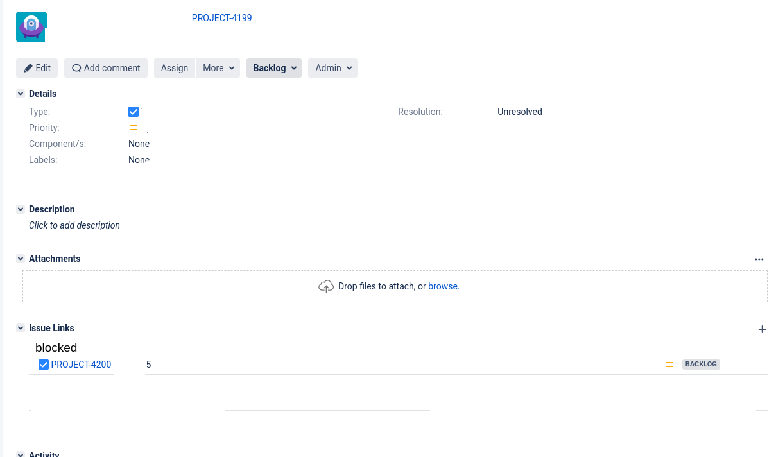Click the Medium priority icon in Details
This screenshot has height=457, width=776.
point(134,127)
